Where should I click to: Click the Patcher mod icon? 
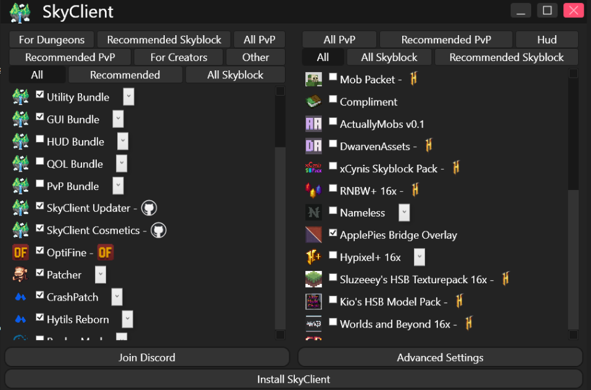(20, 275)
